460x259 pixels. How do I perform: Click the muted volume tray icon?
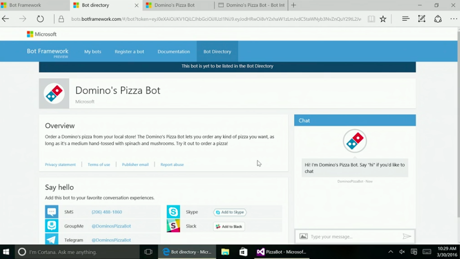tap(402, 252)
